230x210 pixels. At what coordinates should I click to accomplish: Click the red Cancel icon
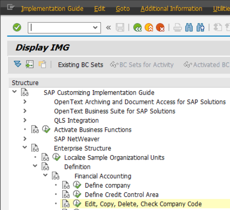[x=160, y=27]
